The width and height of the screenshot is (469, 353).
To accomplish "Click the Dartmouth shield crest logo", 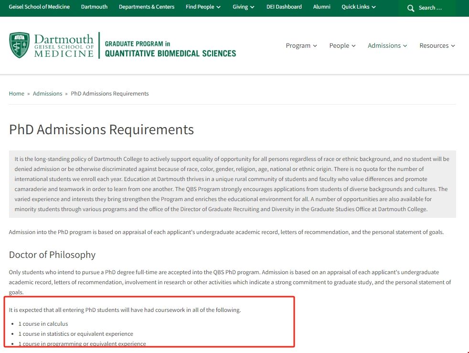I will coord(20,45).
